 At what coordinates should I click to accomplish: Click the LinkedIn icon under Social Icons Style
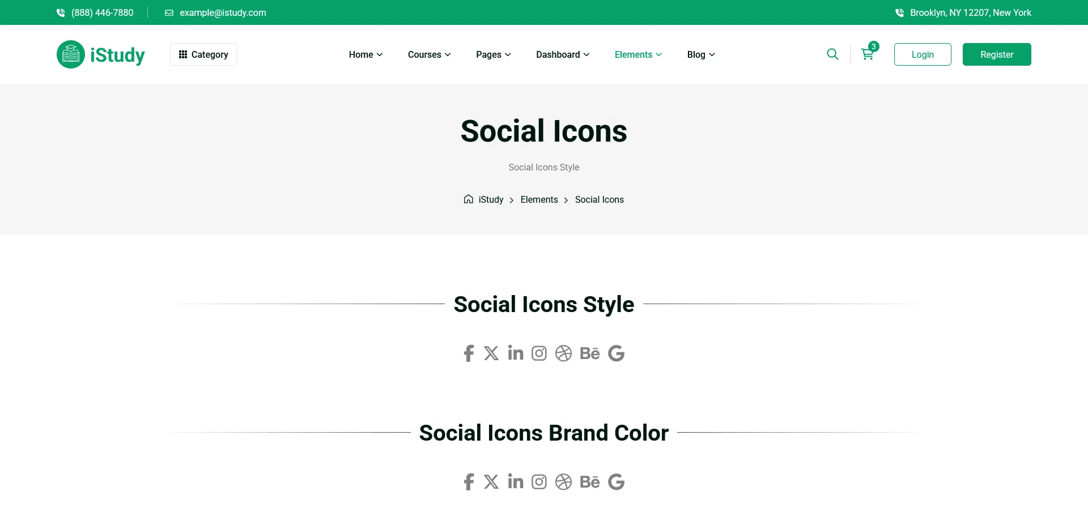pos(516,353)
